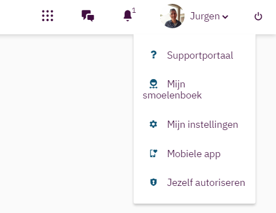Show notifications via the bell icon
The height and width of the screenshot is (213, 276).
pos(127,15)
